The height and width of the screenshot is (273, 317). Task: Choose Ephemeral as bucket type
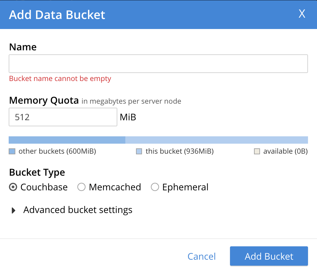coord(155,187)
